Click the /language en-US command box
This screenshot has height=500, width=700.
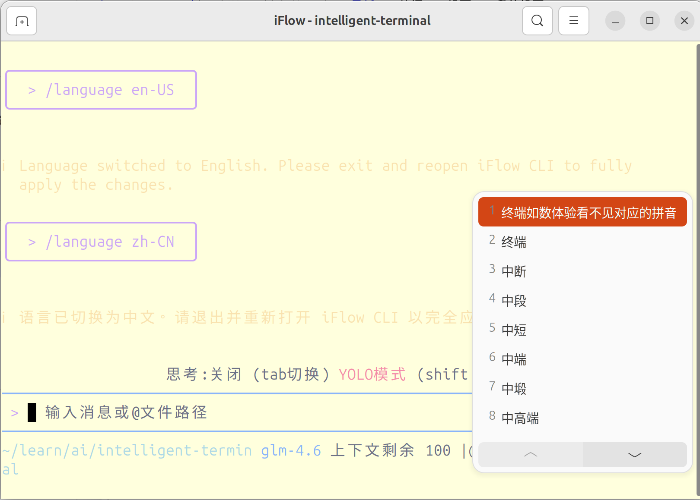pos(101,90)
